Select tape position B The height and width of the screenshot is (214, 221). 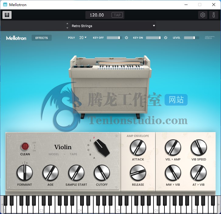click(90, 155)
